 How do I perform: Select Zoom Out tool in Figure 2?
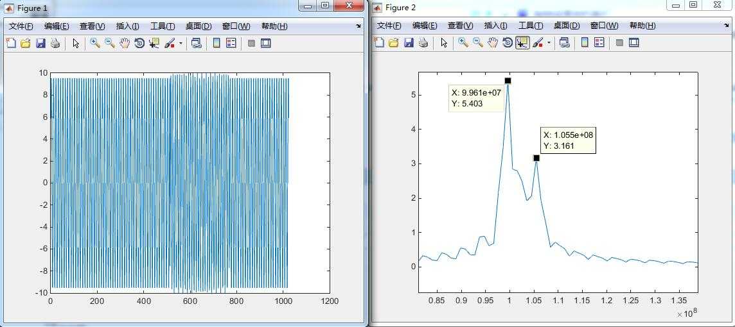(477, 43)
